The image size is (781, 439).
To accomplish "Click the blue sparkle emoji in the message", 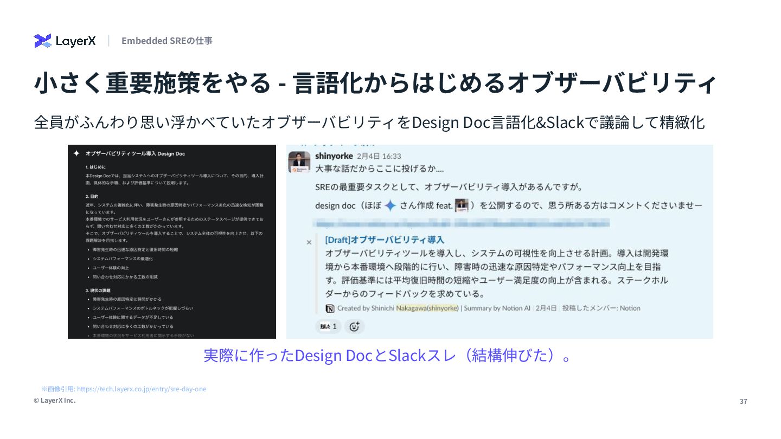I will pos(390,206).
